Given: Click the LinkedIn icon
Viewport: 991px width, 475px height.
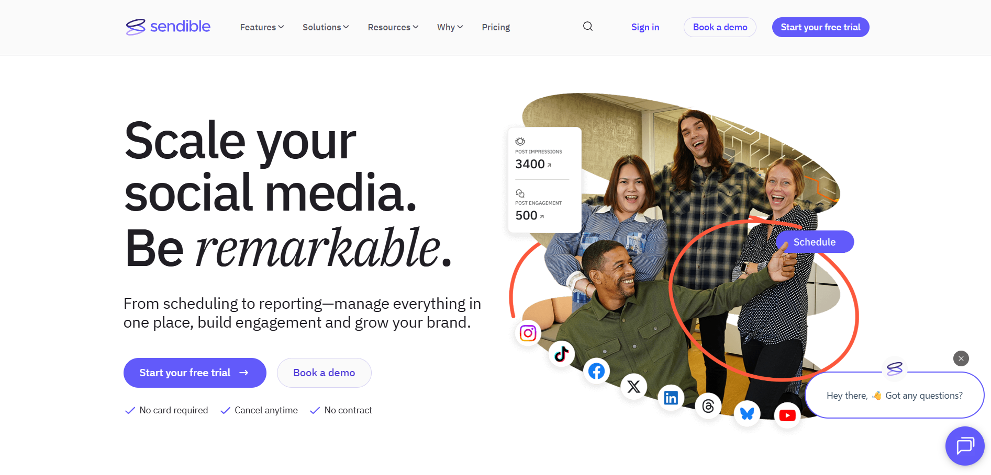Looking at the screenshot, I should tap(671, 398).
